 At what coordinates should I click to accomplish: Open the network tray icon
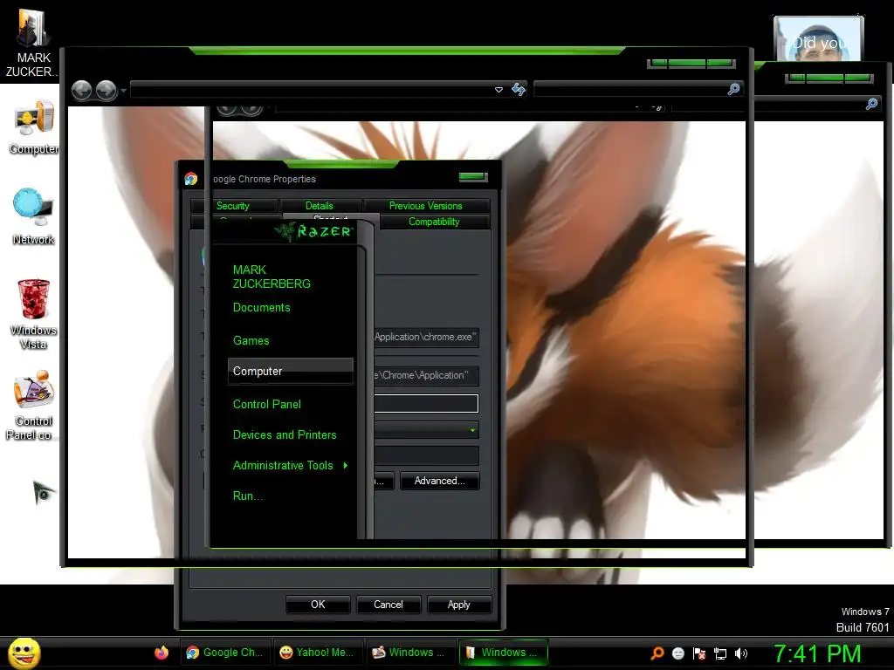point(720,654)
